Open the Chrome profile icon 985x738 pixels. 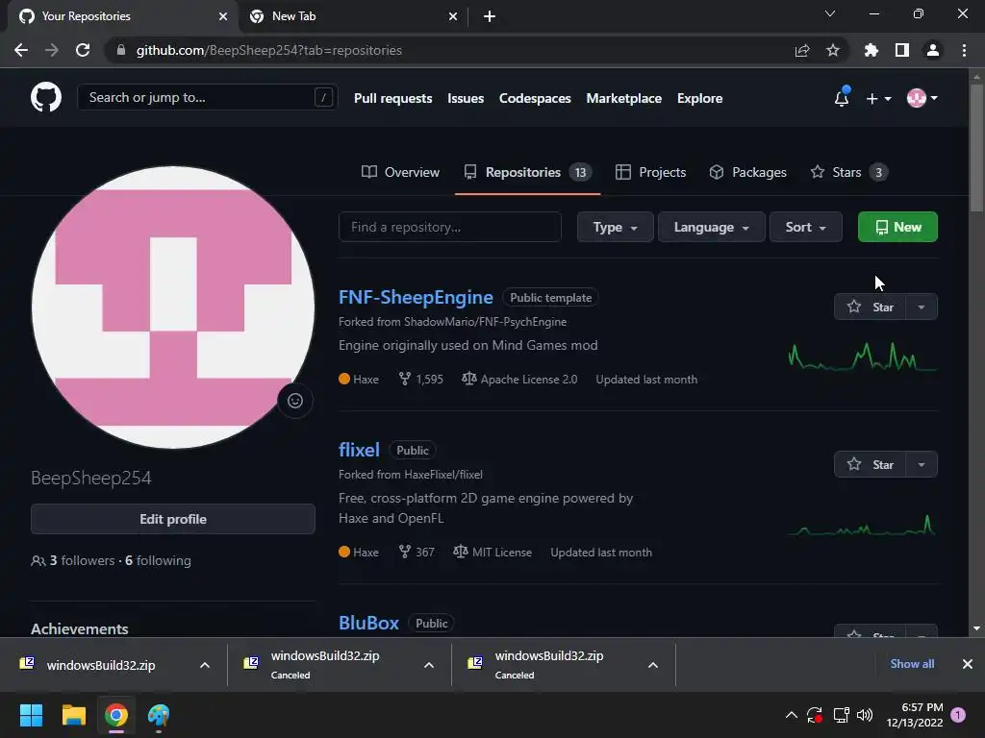[x=933, y=50]
